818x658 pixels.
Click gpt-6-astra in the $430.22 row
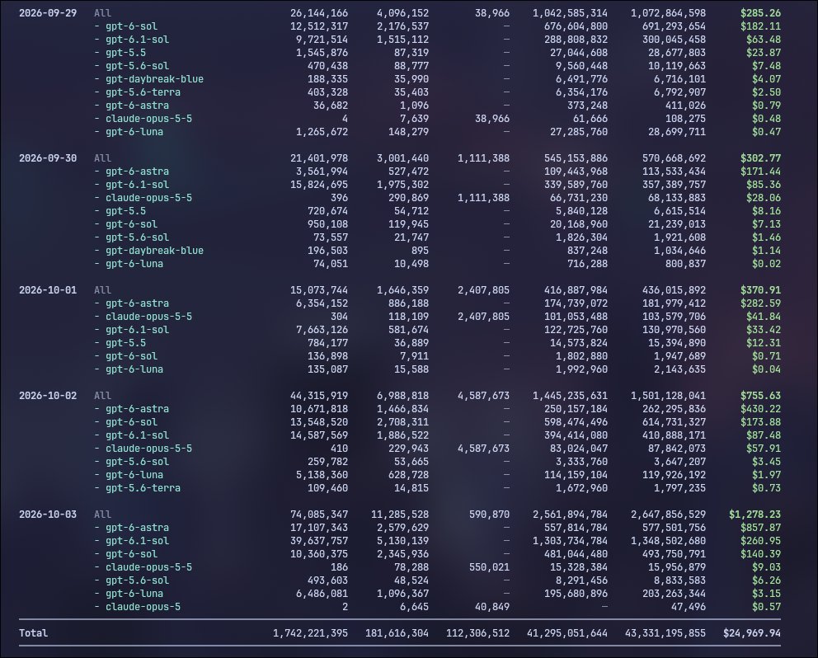click(137, 409)
